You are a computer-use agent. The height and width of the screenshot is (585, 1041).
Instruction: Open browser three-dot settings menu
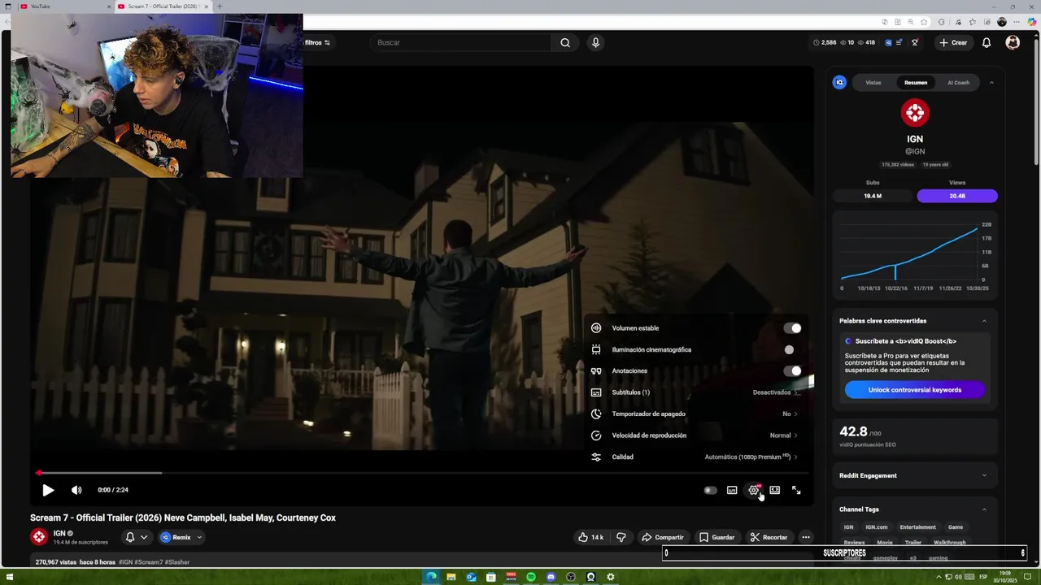pos(1017,22)
